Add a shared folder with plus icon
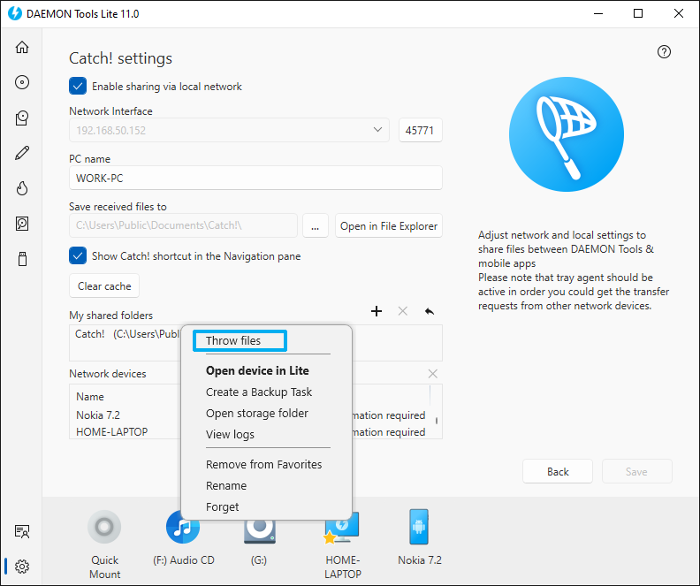The height and width of the screenshot is (586, 700). [x=377, y=311]
